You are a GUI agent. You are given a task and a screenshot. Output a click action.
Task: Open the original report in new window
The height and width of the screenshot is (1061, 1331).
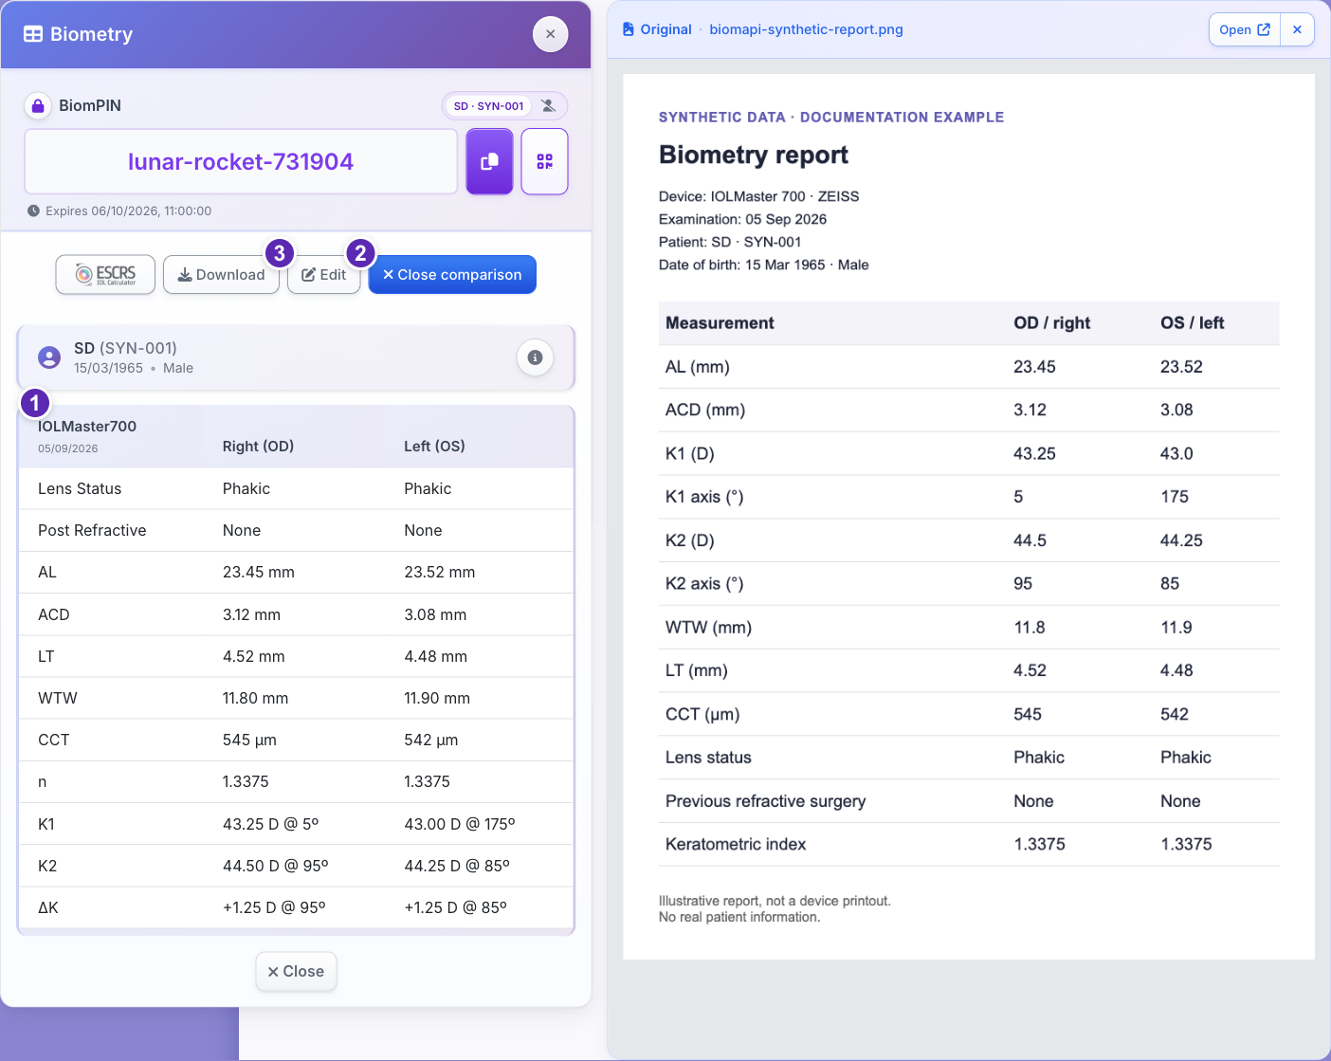[x=1245, y=29]
